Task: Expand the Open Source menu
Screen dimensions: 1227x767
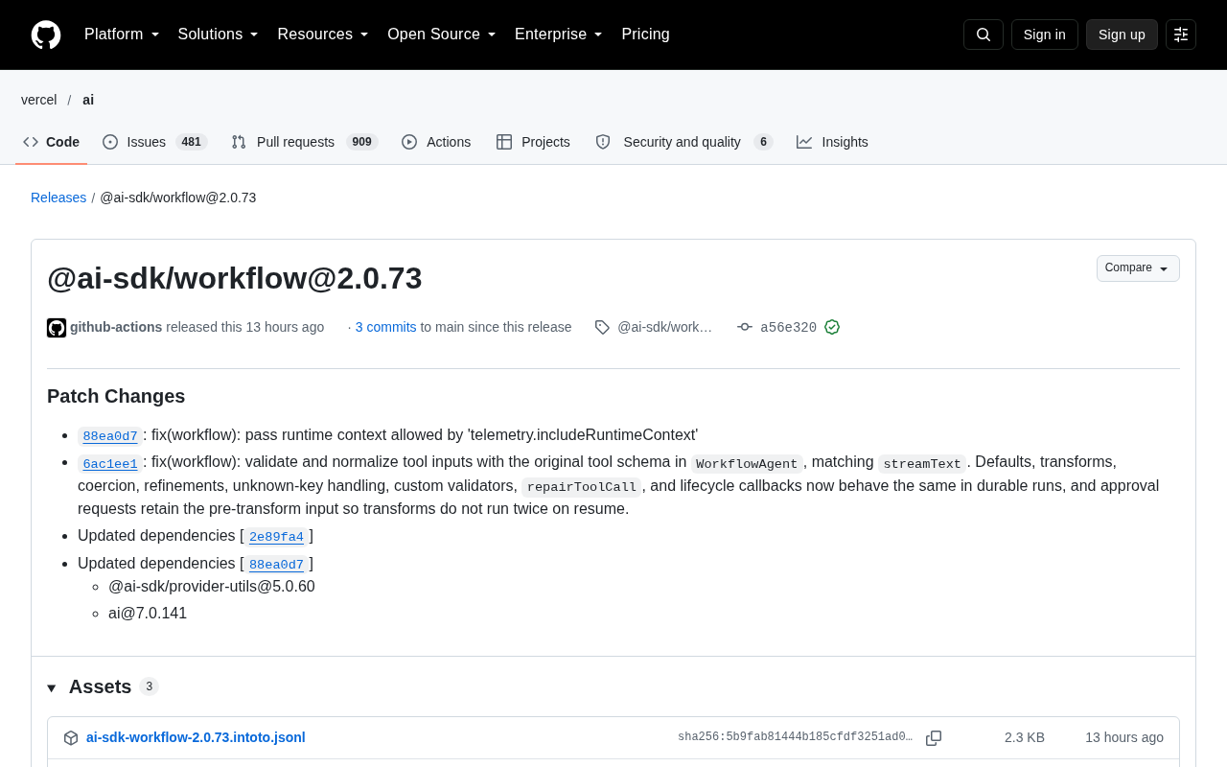Action: coord(442,35)
